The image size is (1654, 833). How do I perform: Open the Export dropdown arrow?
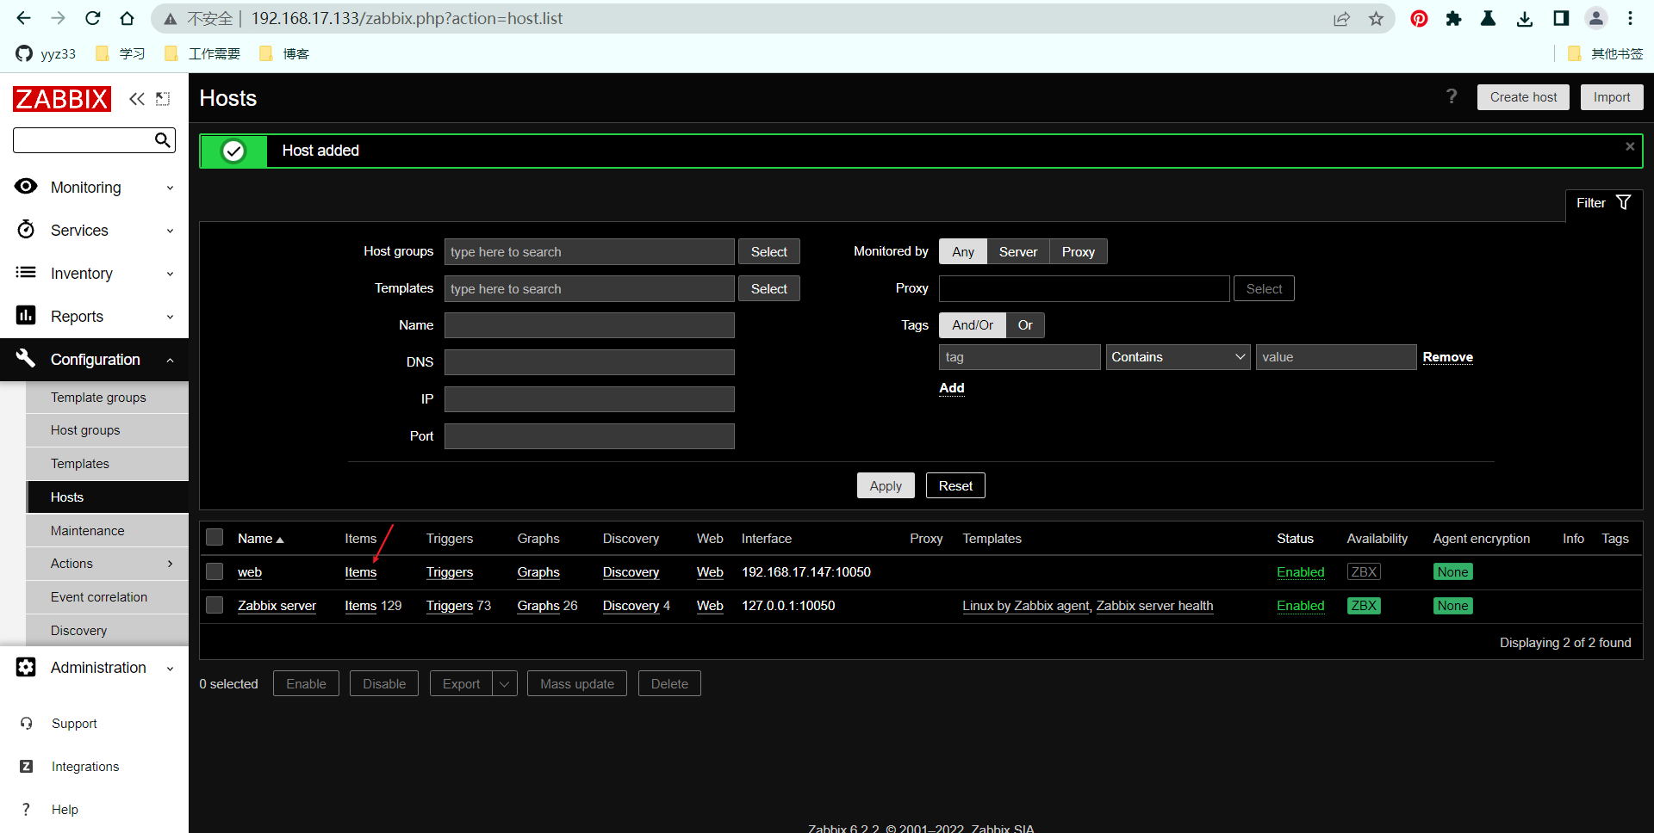point(505,683)
